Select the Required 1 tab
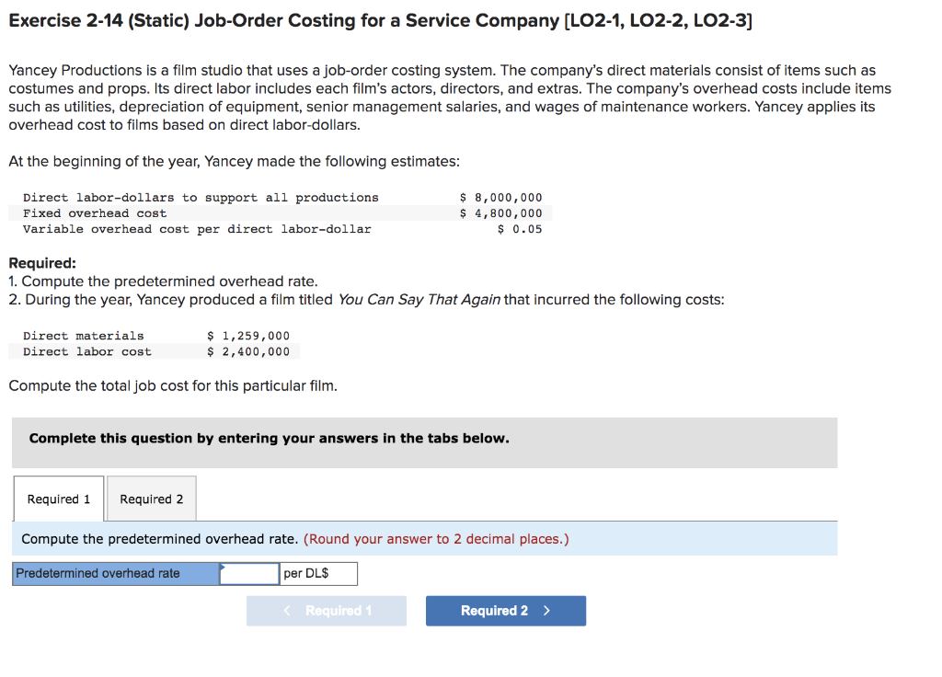Viewport: 942px width, 677px height. pos(58,498)
